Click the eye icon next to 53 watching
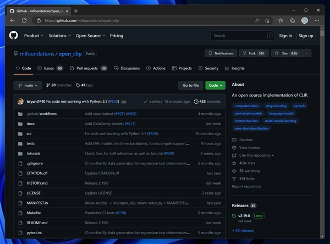 pos(234,171)
